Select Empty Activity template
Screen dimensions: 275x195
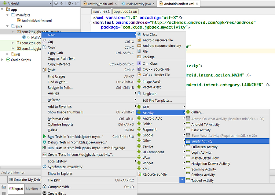coord(227,141)
